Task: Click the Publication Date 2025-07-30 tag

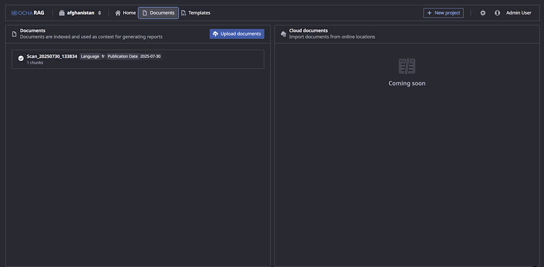Action: [x=134, y=56]
